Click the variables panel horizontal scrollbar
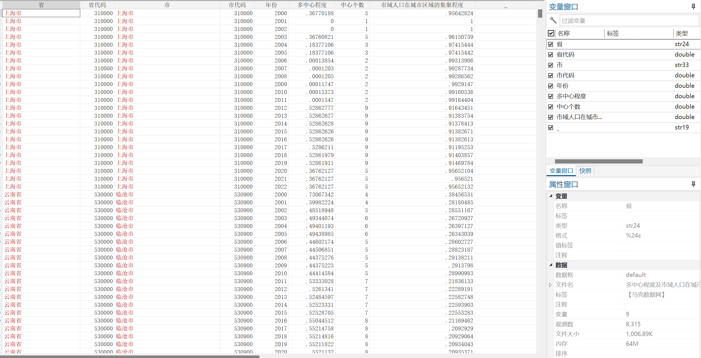 click(x=599, y=161)
